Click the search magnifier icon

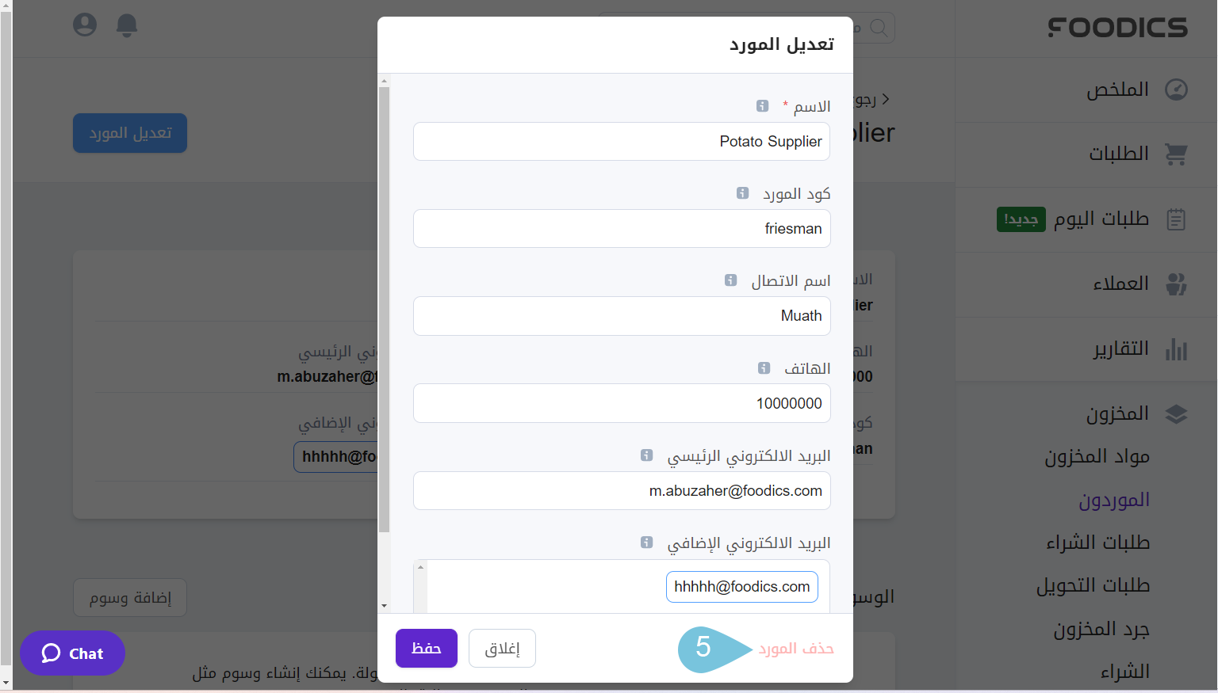point(879,28)
